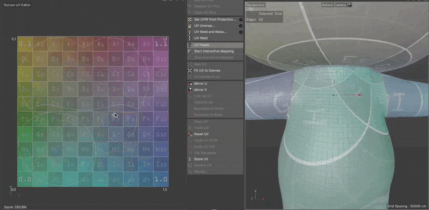The height and width of the screenshot is (210, 429).
Task: Select the Line Up UV entry
Action: [215, 96]
